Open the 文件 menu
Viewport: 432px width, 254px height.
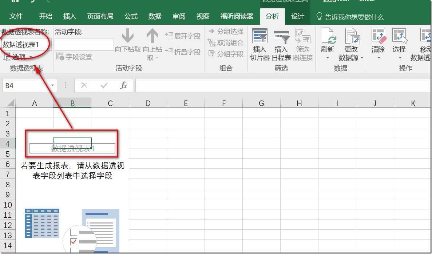tap(16, 16)
